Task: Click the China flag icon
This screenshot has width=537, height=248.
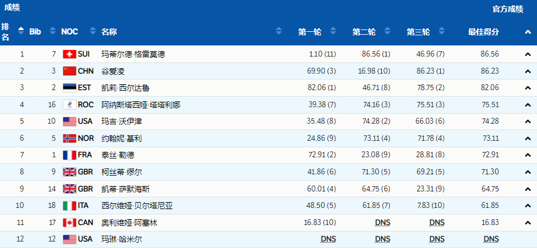Action: 70,71
